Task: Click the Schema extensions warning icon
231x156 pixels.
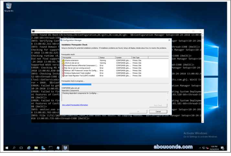Action: point(63,60)
